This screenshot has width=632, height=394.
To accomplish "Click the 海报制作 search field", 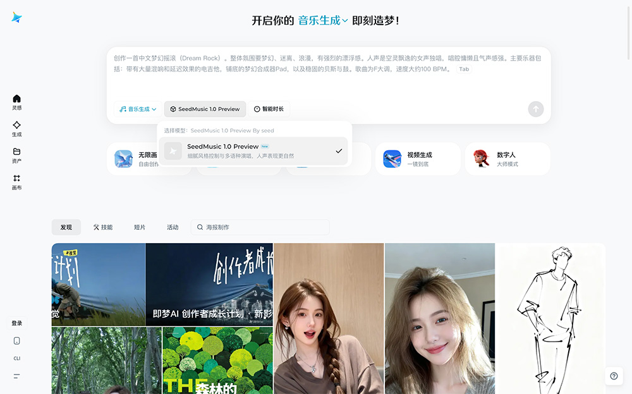I will [x=260, y=227].
